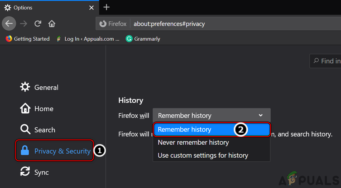This screenshot has height=188, width=341.
Task: Open the Log In Appuals.com bookmark
Action: [88, 39]
